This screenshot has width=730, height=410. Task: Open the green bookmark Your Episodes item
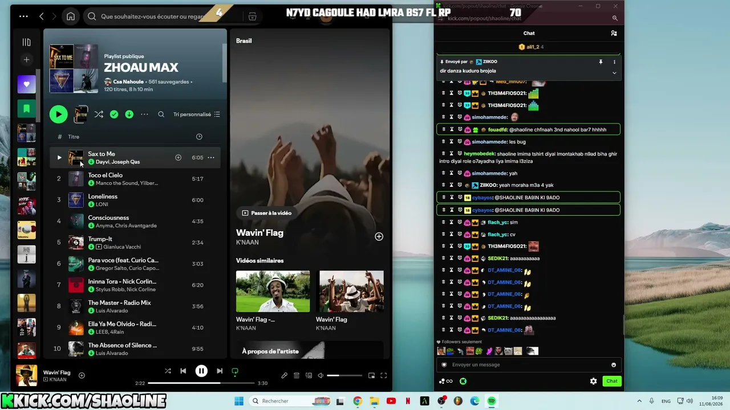click(26, 108)
